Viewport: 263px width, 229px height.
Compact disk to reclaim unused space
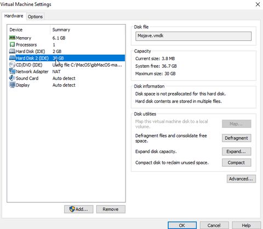point(237,162)
